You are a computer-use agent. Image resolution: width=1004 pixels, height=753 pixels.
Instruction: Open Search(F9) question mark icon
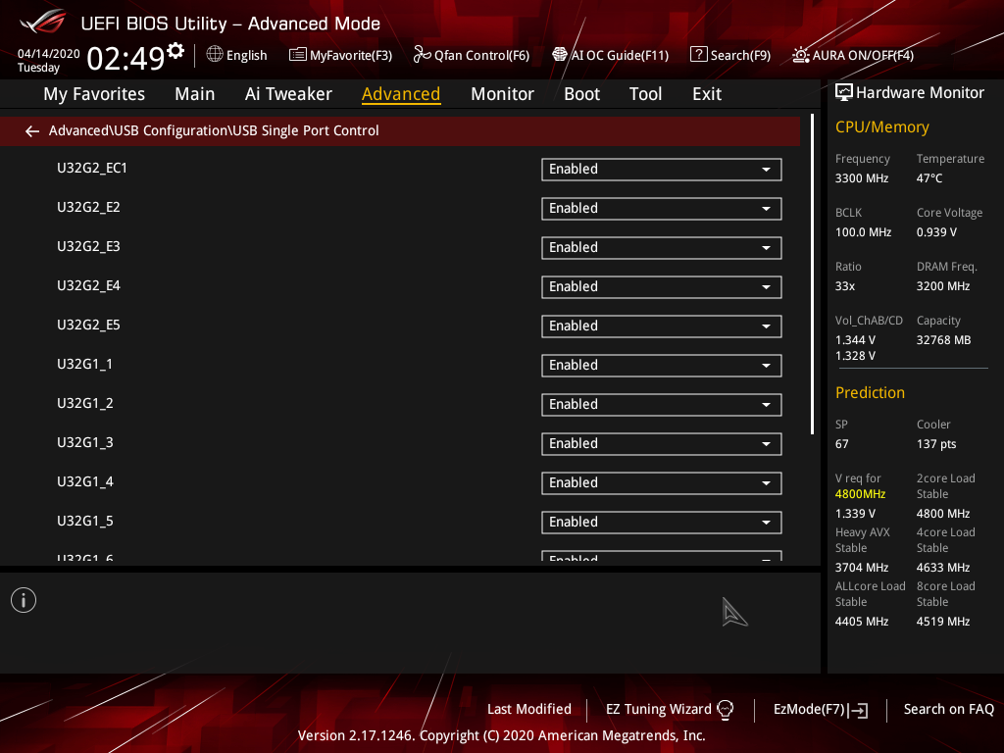698,55
